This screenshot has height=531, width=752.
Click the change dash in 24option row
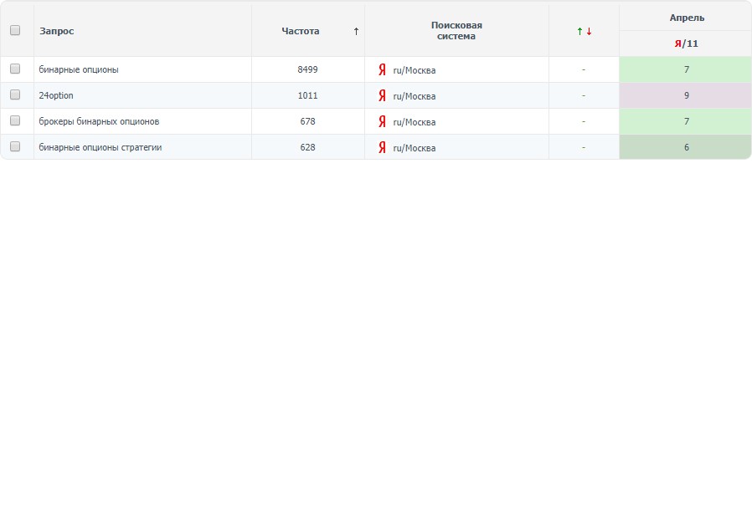[584, 96]
